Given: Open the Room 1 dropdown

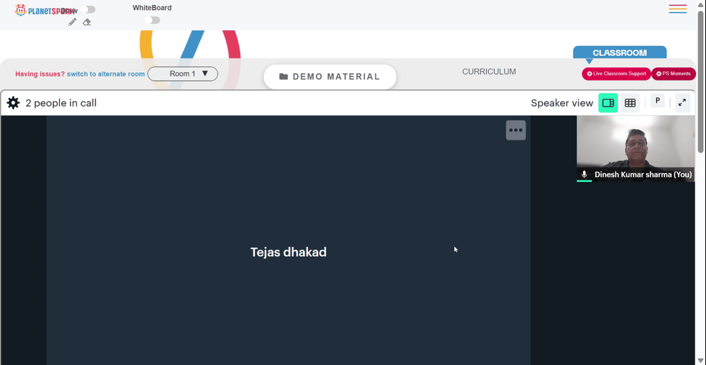Looking at the screenshot, I should click(183, 74).
